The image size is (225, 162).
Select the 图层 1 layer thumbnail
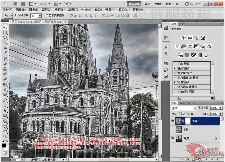(x=179, y=130)
